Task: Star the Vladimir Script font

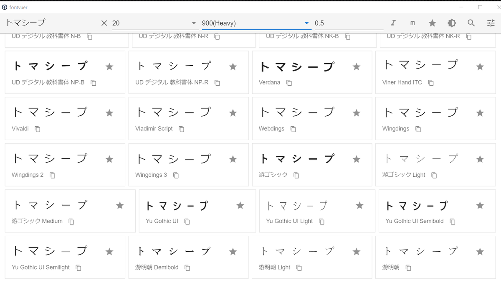Action: point(233,113)
